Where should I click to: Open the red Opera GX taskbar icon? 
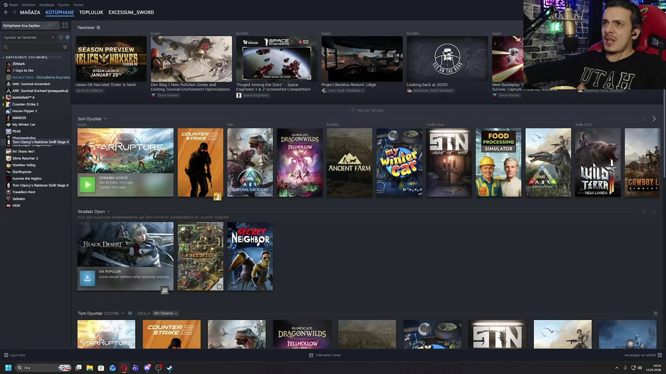[124, 368]
